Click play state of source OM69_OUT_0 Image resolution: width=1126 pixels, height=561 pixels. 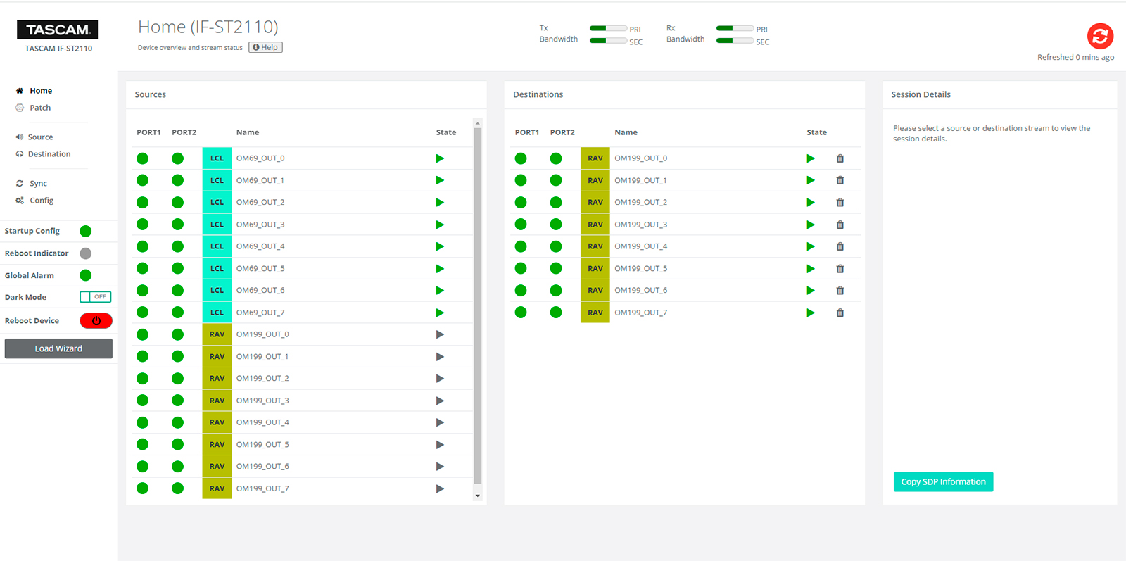point(440,158)
